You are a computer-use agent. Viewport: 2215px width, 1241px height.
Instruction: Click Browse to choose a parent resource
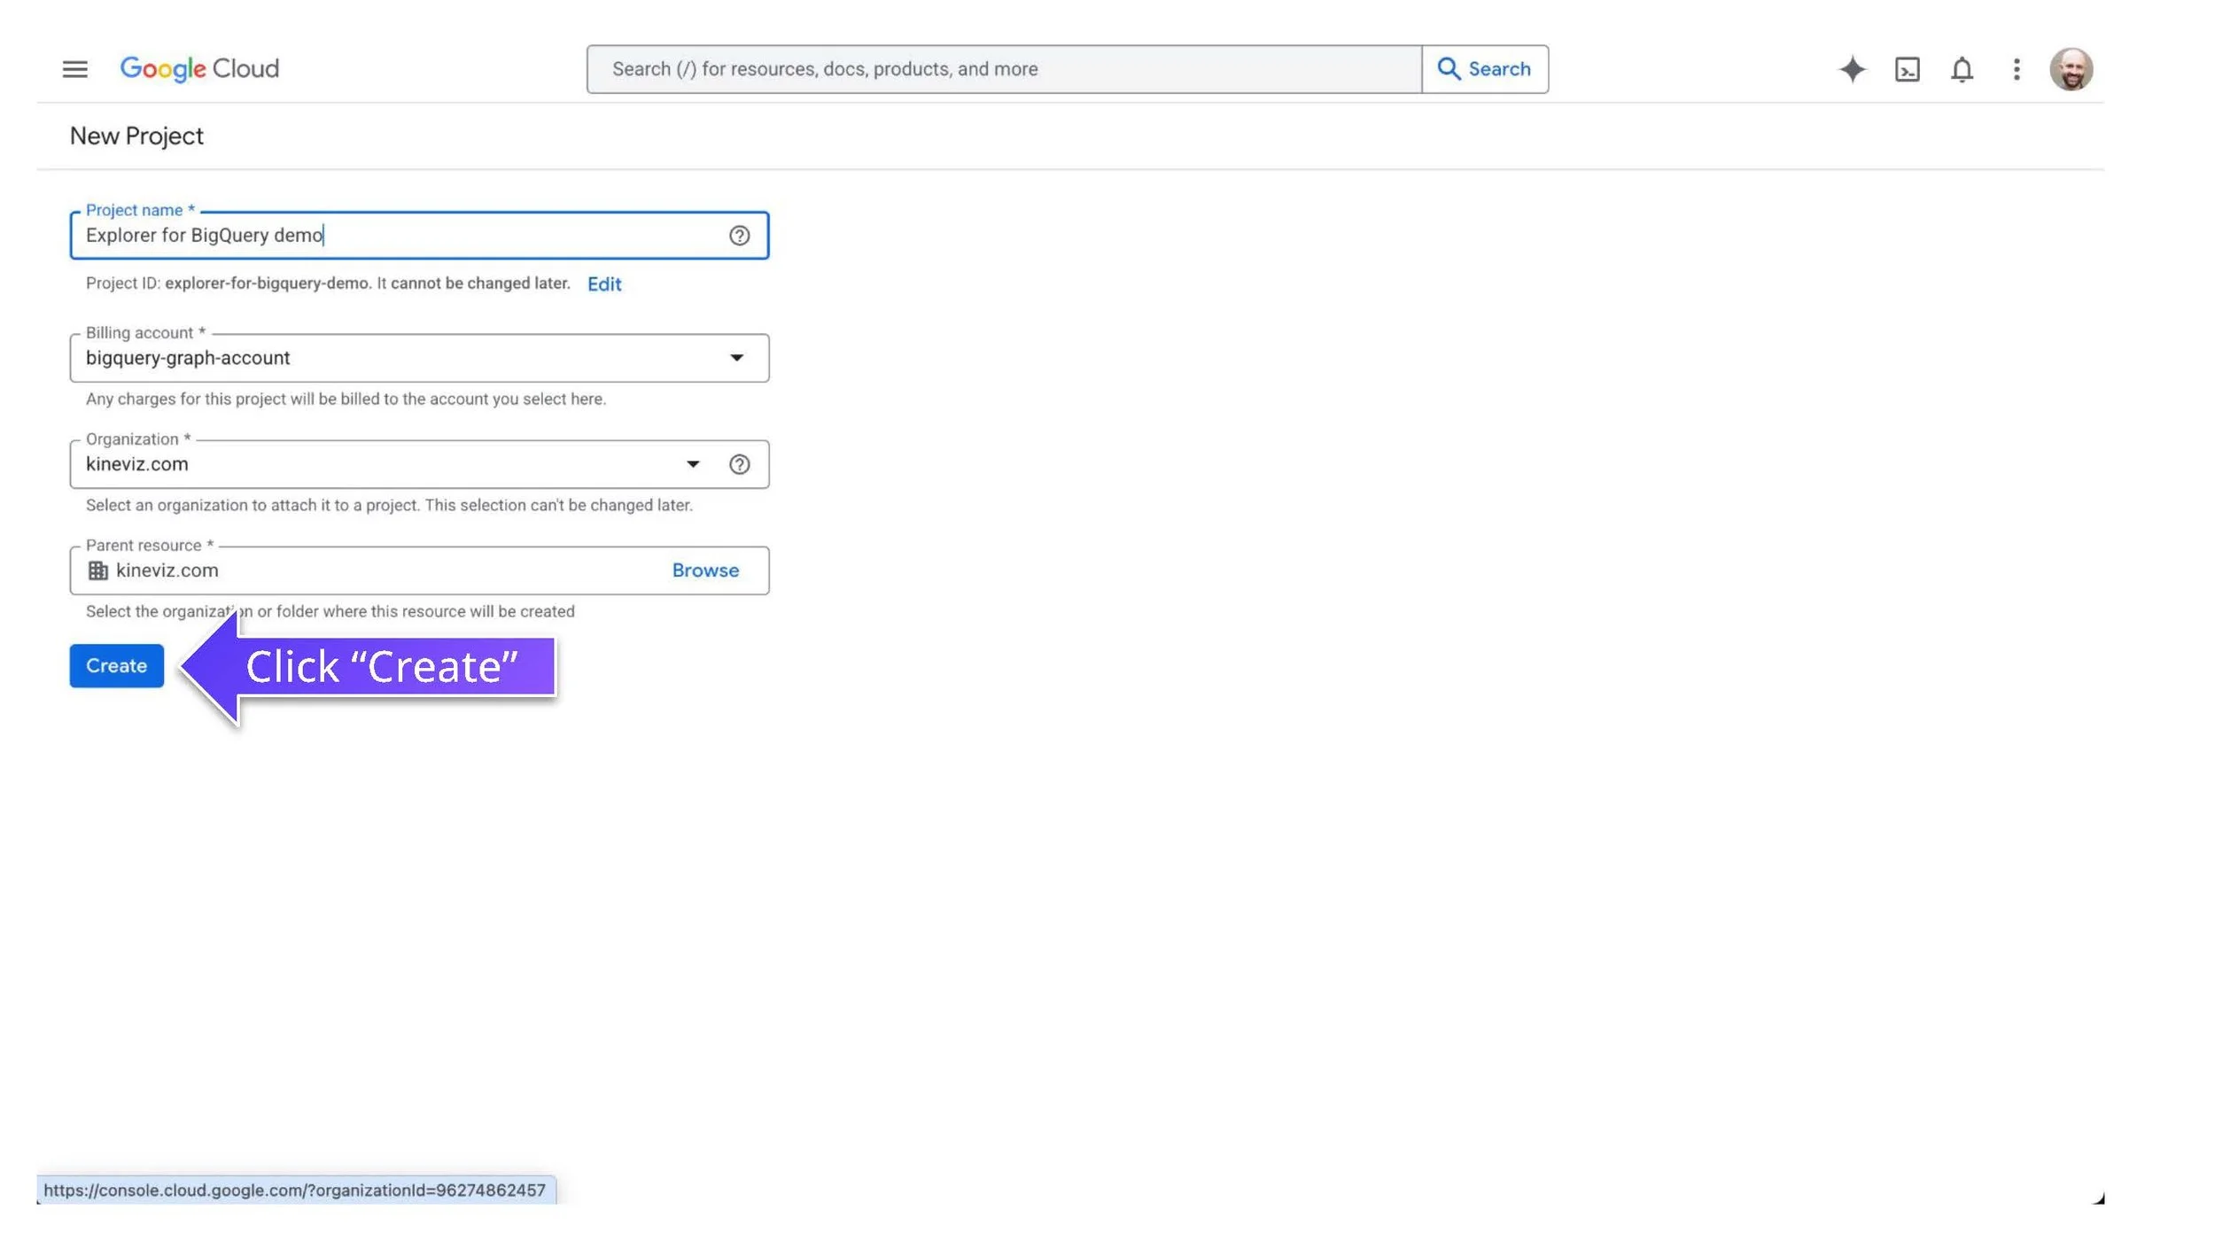[x=704, y=570]
